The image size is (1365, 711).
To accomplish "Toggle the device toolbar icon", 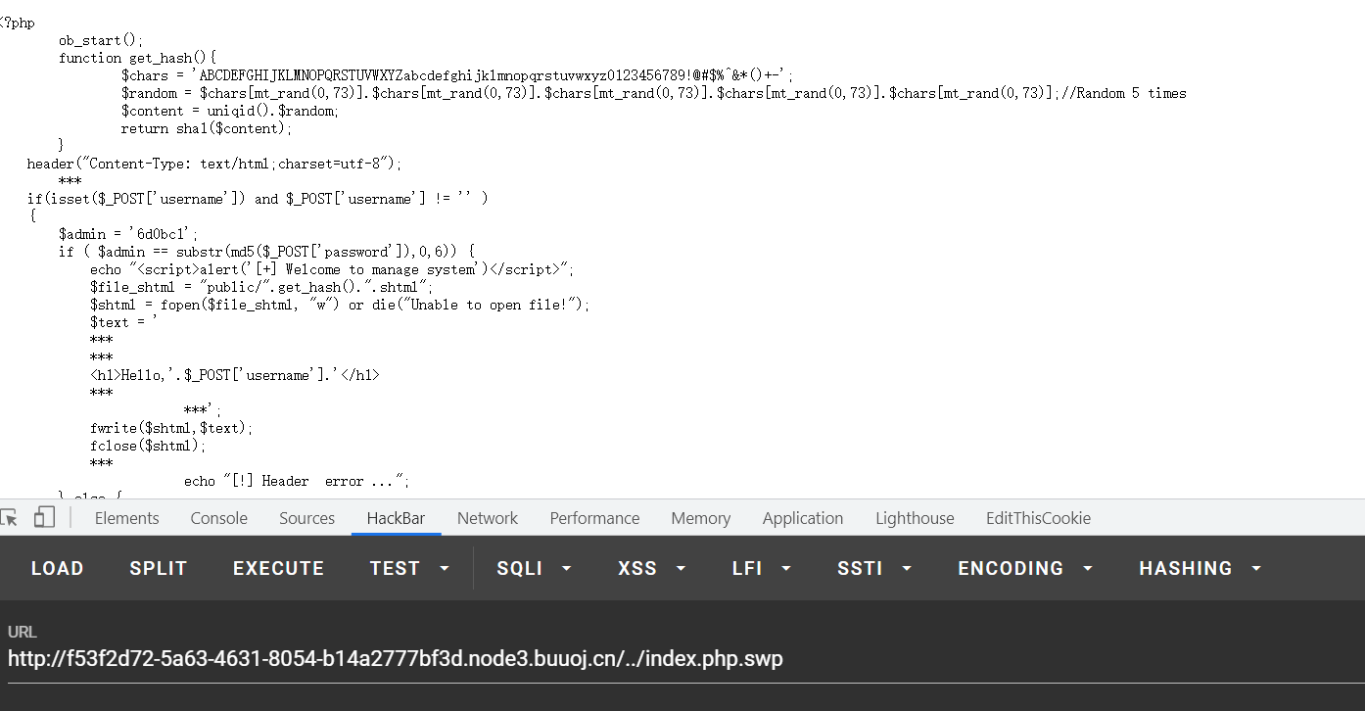I will click(44, 518).
